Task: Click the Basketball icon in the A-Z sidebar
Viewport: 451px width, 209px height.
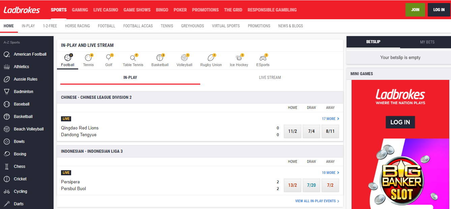Action: [7, 117]
